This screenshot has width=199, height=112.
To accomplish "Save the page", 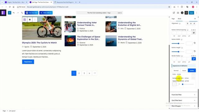I will click(192, 13).
